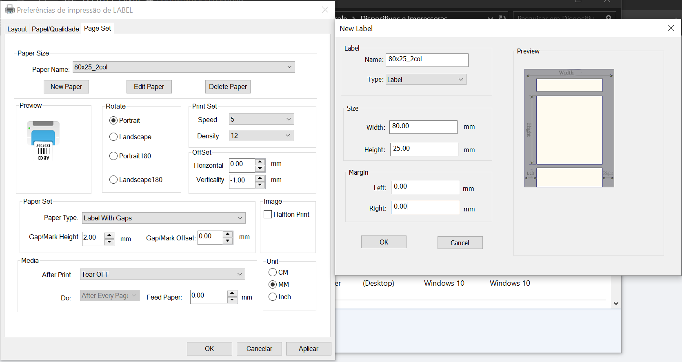This screenshot has width=682, height=362.
Task: Decrease Verticality offset with down arrow
Action: [x=260, y=185]
